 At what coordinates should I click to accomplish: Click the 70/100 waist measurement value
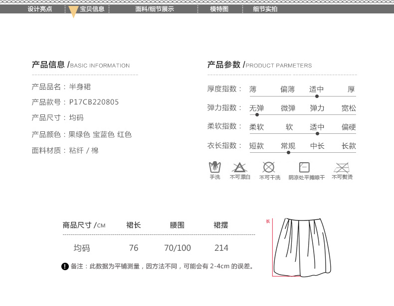(x=178, y=248)
